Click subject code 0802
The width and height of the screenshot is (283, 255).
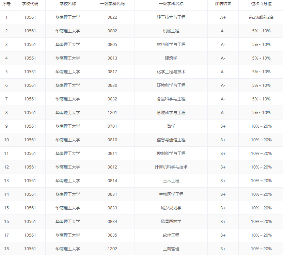click(x=112, y=31)
